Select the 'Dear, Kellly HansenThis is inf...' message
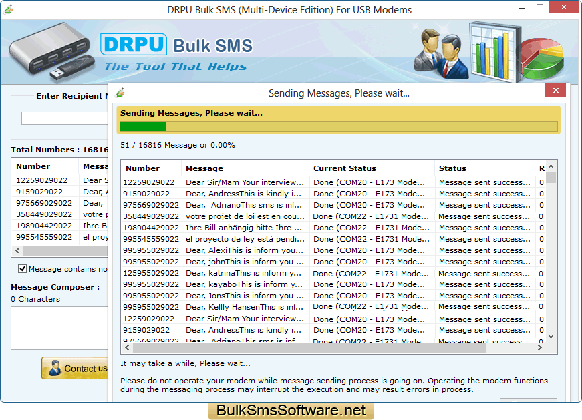582x420 pixels. [245, 307]
